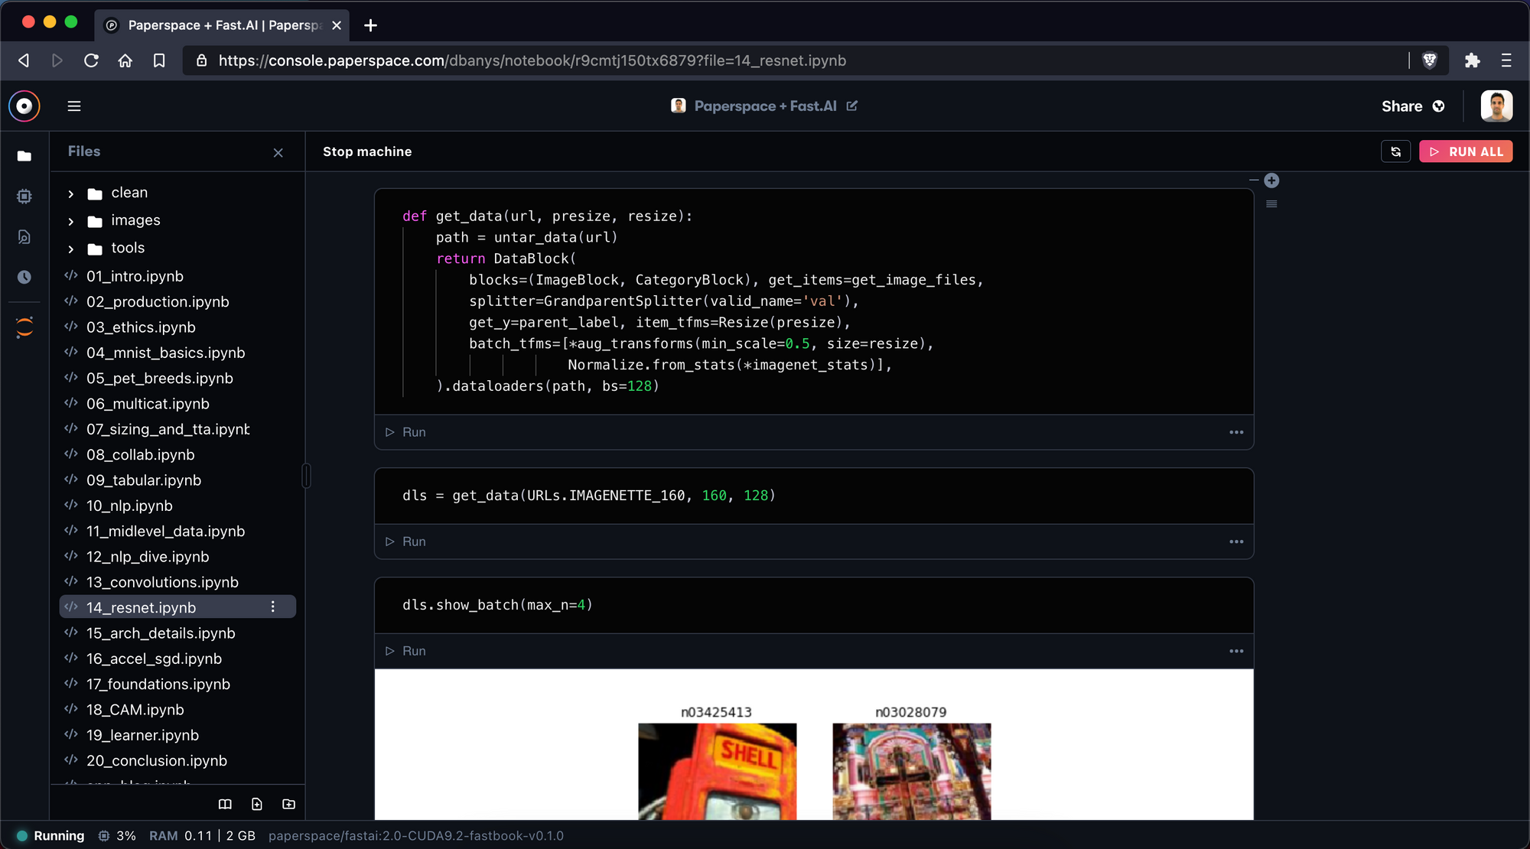Run the dls.show_batch cell
The height and width of the screenshot is (849, 1530).
(406, 651)
